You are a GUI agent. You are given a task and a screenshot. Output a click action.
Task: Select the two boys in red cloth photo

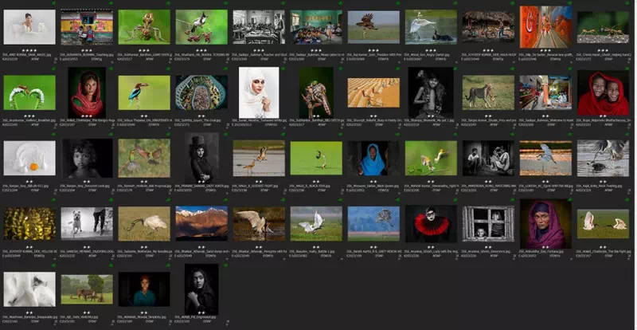pos(603,92)
